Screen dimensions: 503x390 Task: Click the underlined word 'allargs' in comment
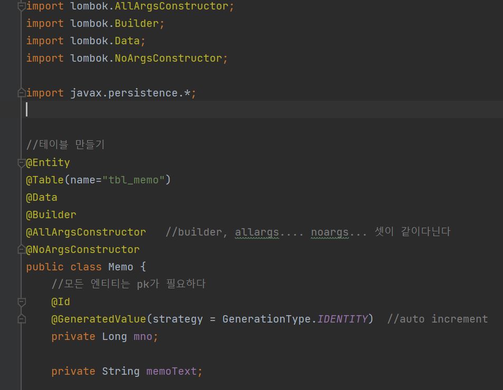257,232
